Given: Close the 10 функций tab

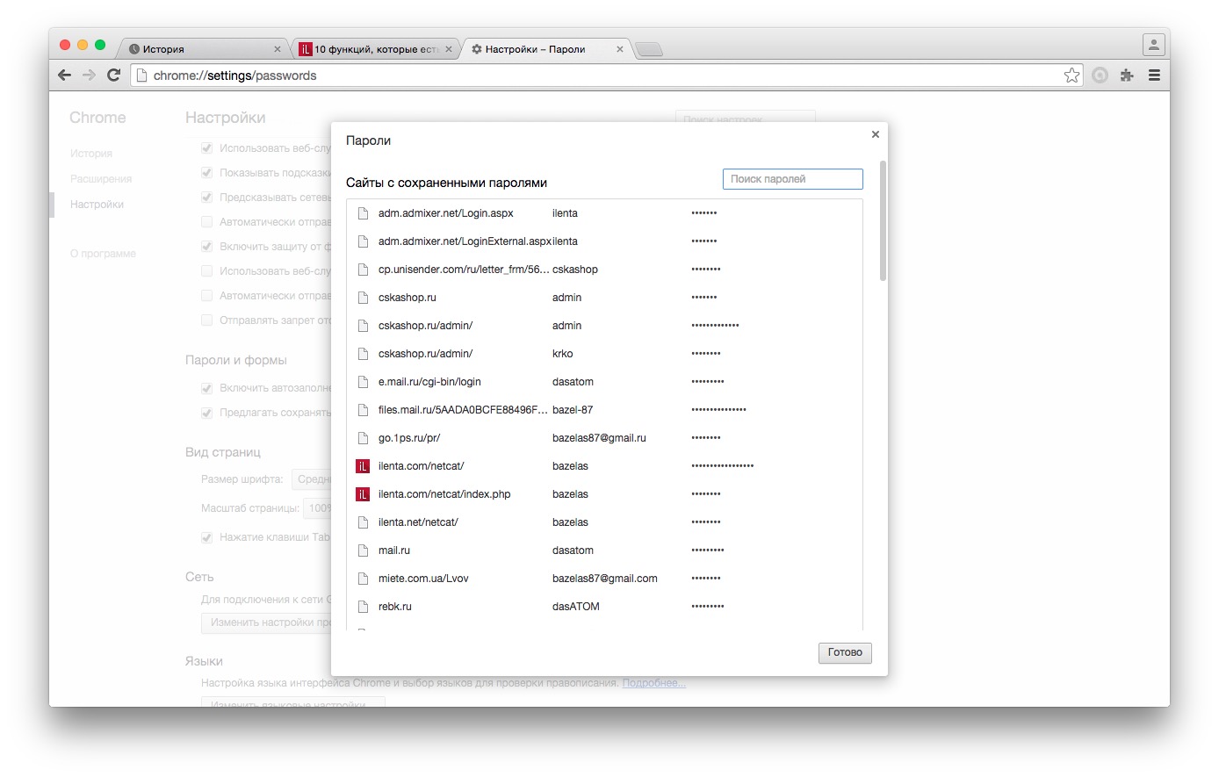Looking at the screenshot, I should [449, 49].
